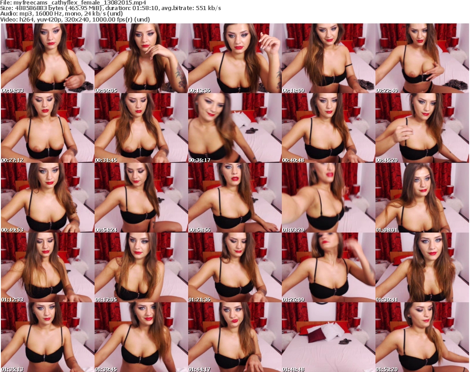This screenshot has width=470, height=372.
Task: Select the frame stamped 00:31:45
Action: click(141, 128)
